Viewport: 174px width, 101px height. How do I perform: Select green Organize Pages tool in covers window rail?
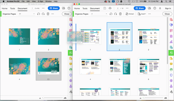tap(71, 53)
